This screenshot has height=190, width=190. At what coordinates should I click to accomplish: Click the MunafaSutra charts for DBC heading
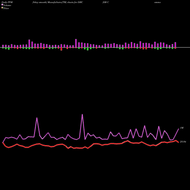point(57,2)
